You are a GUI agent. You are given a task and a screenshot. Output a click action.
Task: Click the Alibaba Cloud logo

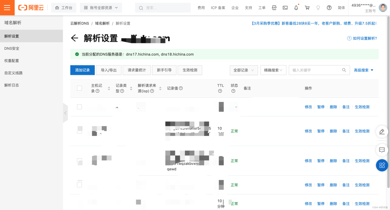coord(30,7)
